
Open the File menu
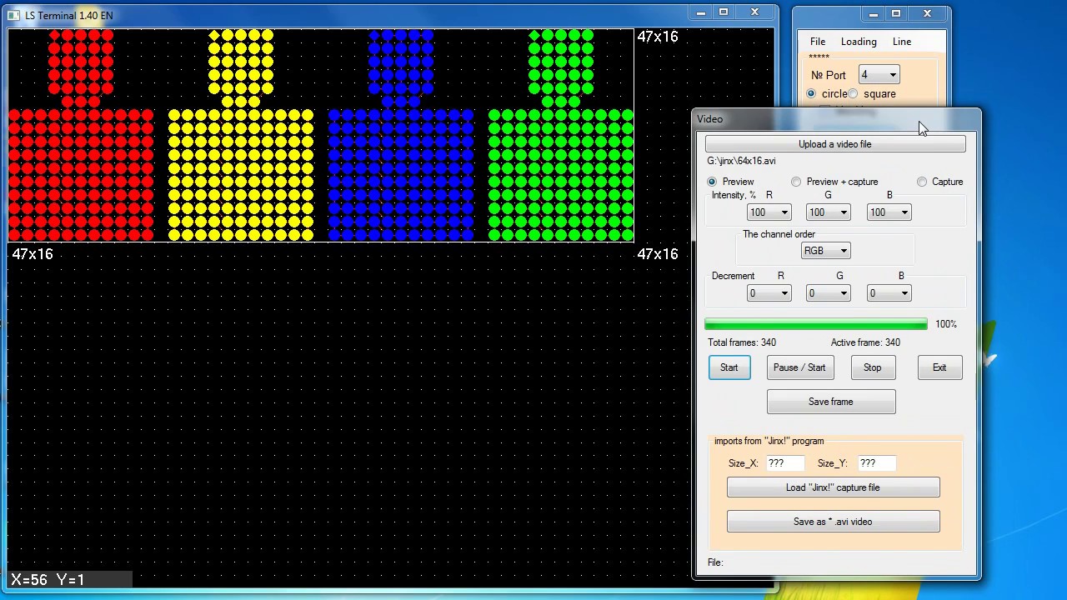coord(818,42)
